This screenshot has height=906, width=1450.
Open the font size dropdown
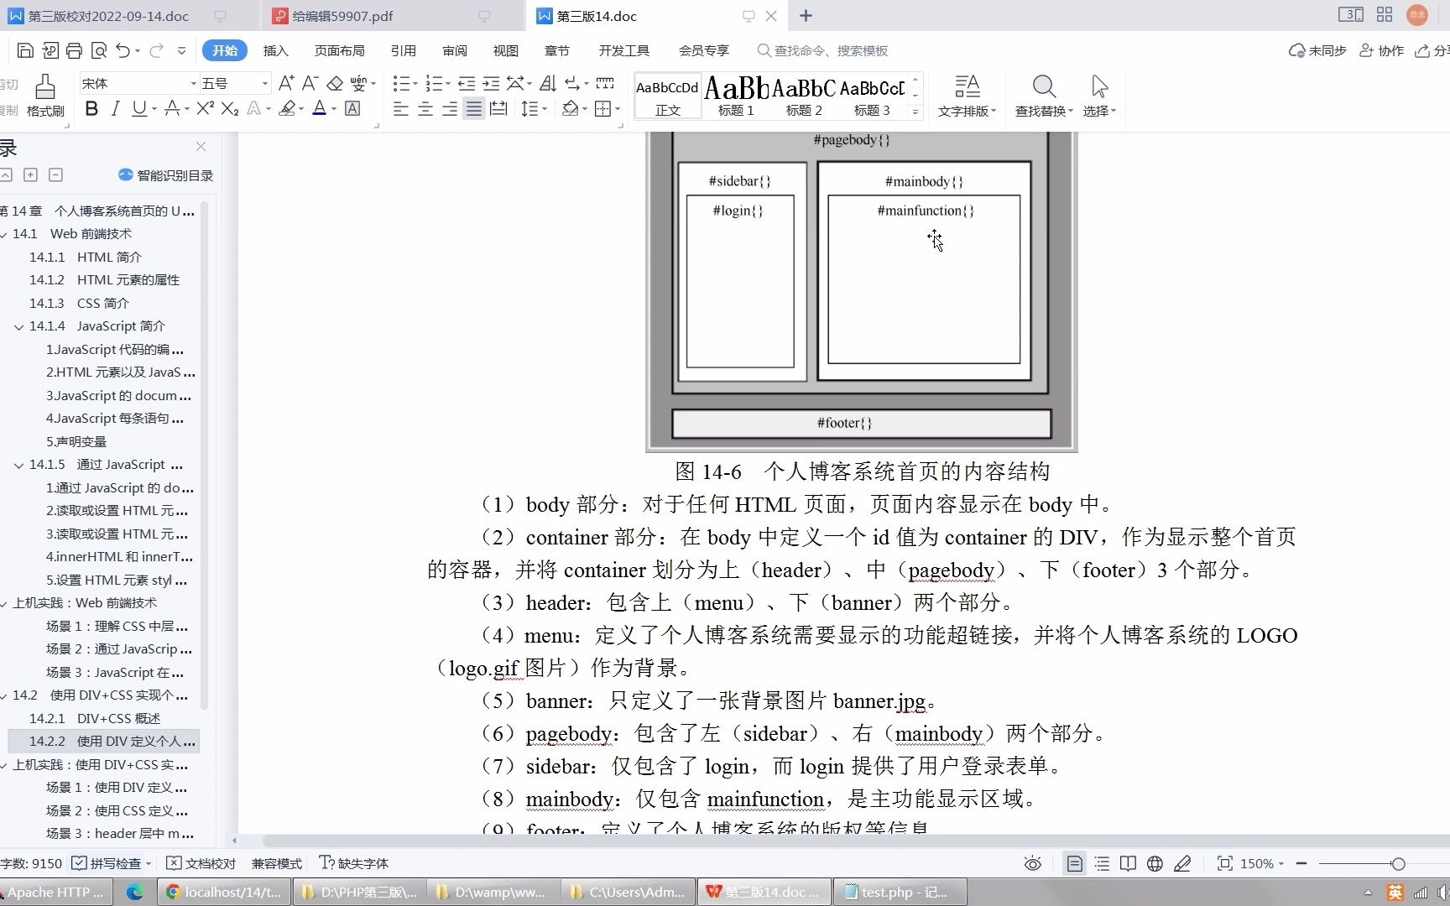[x=265, y=83]
